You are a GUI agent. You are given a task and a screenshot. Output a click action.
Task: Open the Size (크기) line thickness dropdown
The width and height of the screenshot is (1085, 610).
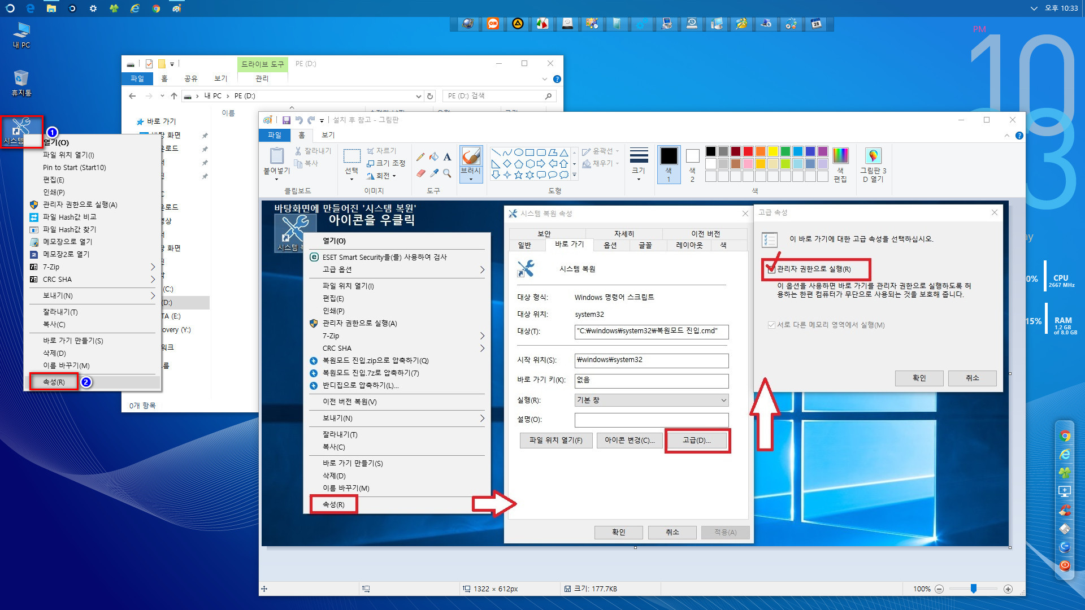click(x=639, y=164)
